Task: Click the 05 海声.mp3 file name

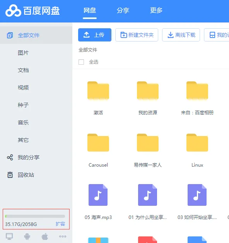Action: tap(98, 217)
